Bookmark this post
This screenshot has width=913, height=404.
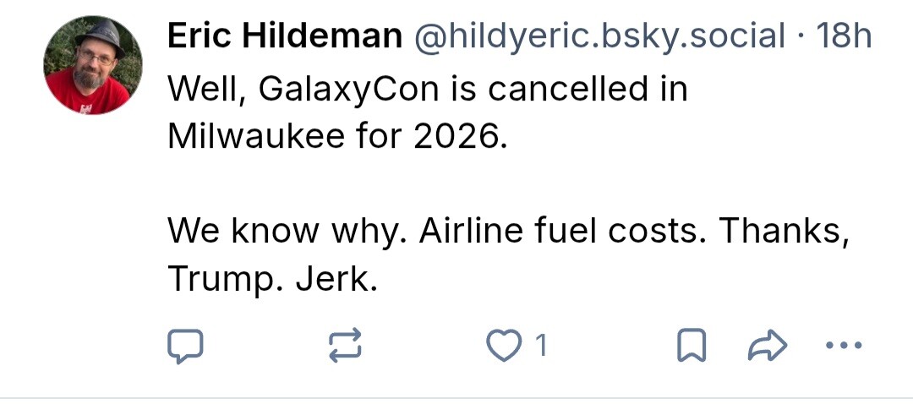coord(691,345)
